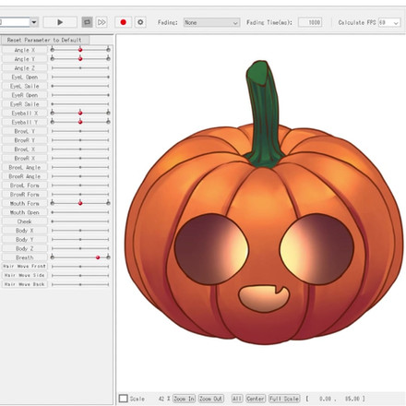Toggle the loop playback icon

tap(87, 22)
